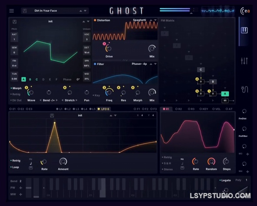Image resolution: width=257 pixels, height=206 pixels.
Task: Click the preset save icon beside Dirt In Your Face
Action: (x=25, y=11)
